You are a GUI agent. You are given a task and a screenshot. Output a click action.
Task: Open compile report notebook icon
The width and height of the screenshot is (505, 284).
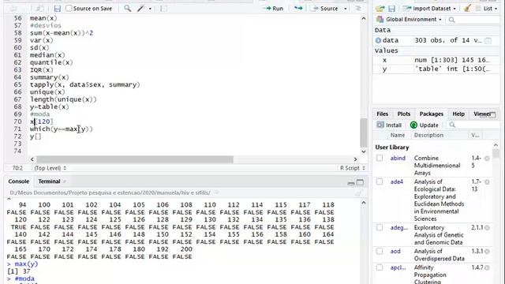point(163,9)
